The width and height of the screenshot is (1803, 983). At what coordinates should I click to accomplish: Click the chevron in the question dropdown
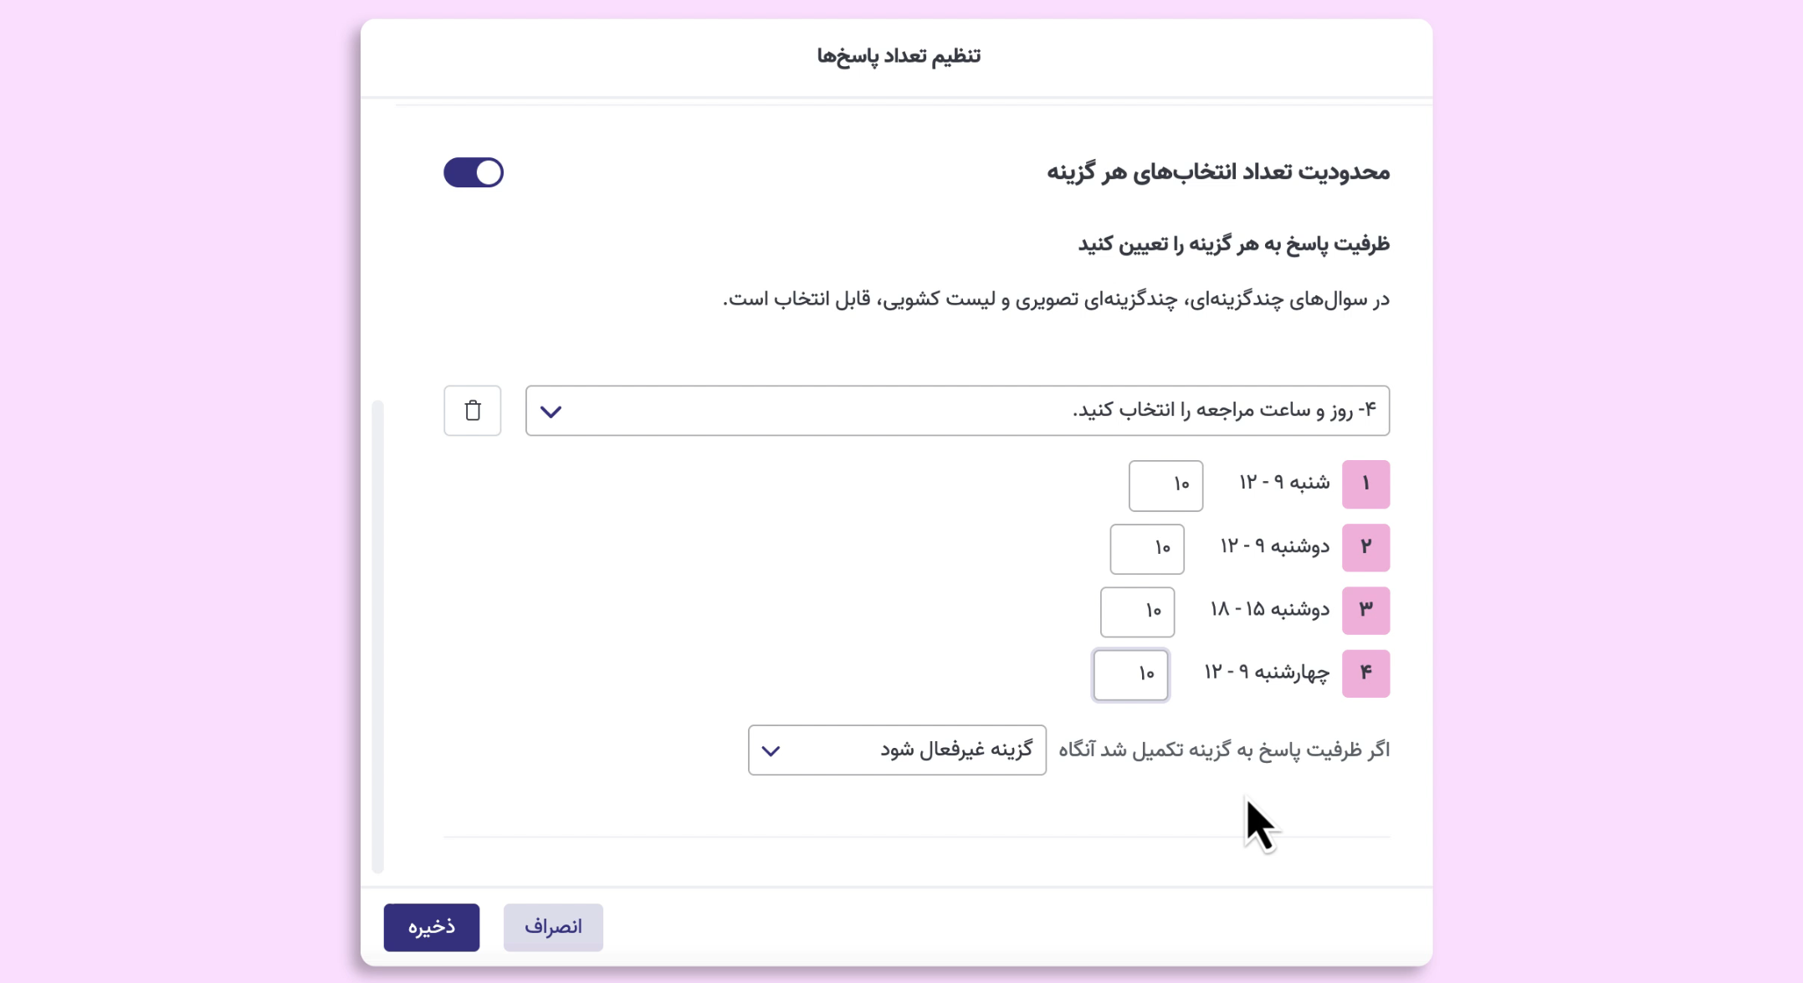click(551, 412)
